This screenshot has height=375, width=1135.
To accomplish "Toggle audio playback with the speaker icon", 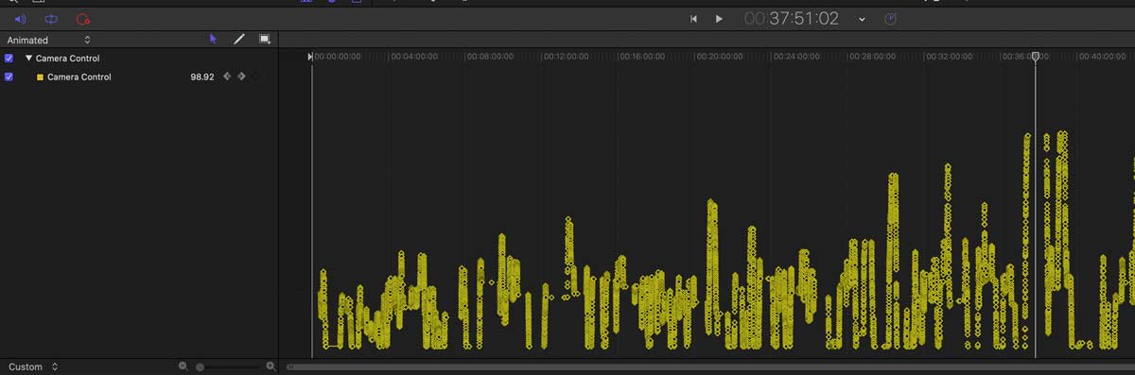I will [x=21, y=19].
